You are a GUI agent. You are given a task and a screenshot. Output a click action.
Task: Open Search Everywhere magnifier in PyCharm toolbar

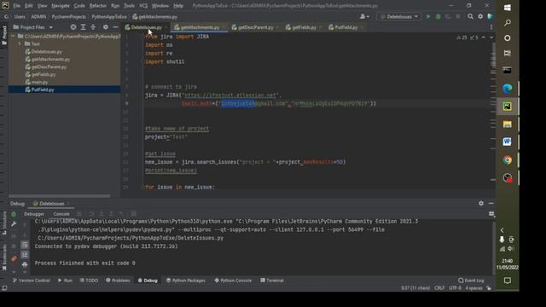470,16
